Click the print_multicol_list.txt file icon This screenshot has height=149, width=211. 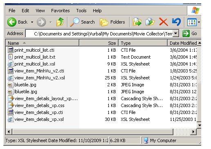(x=11, y=57)
